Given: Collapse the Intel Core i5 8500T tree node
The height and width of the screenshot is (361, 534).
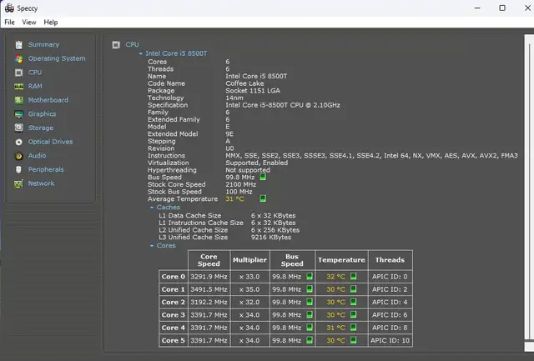Looking at the screenshot, I should tap(141, 53).
